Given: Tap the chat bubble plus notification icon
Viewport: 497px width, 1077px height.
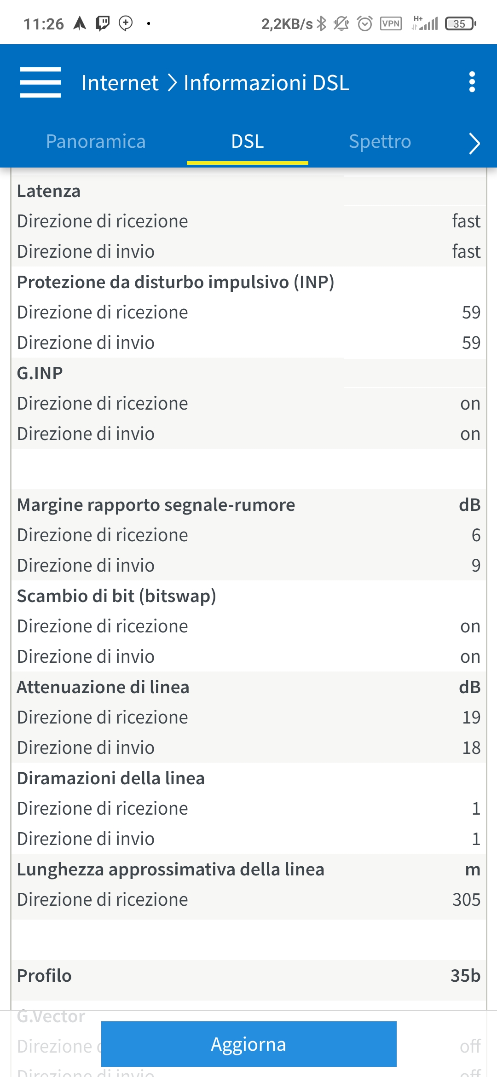Looking at the screenshot, I should [126, 23].
